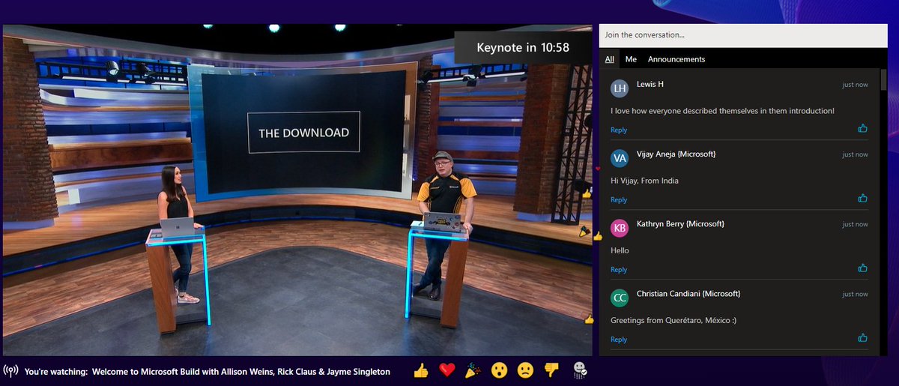
Task: Switch to the Me chat tab
Action: tap(631, 59)
